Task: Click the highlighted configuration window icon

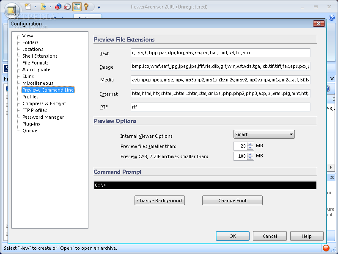Action: click(77, 7)
